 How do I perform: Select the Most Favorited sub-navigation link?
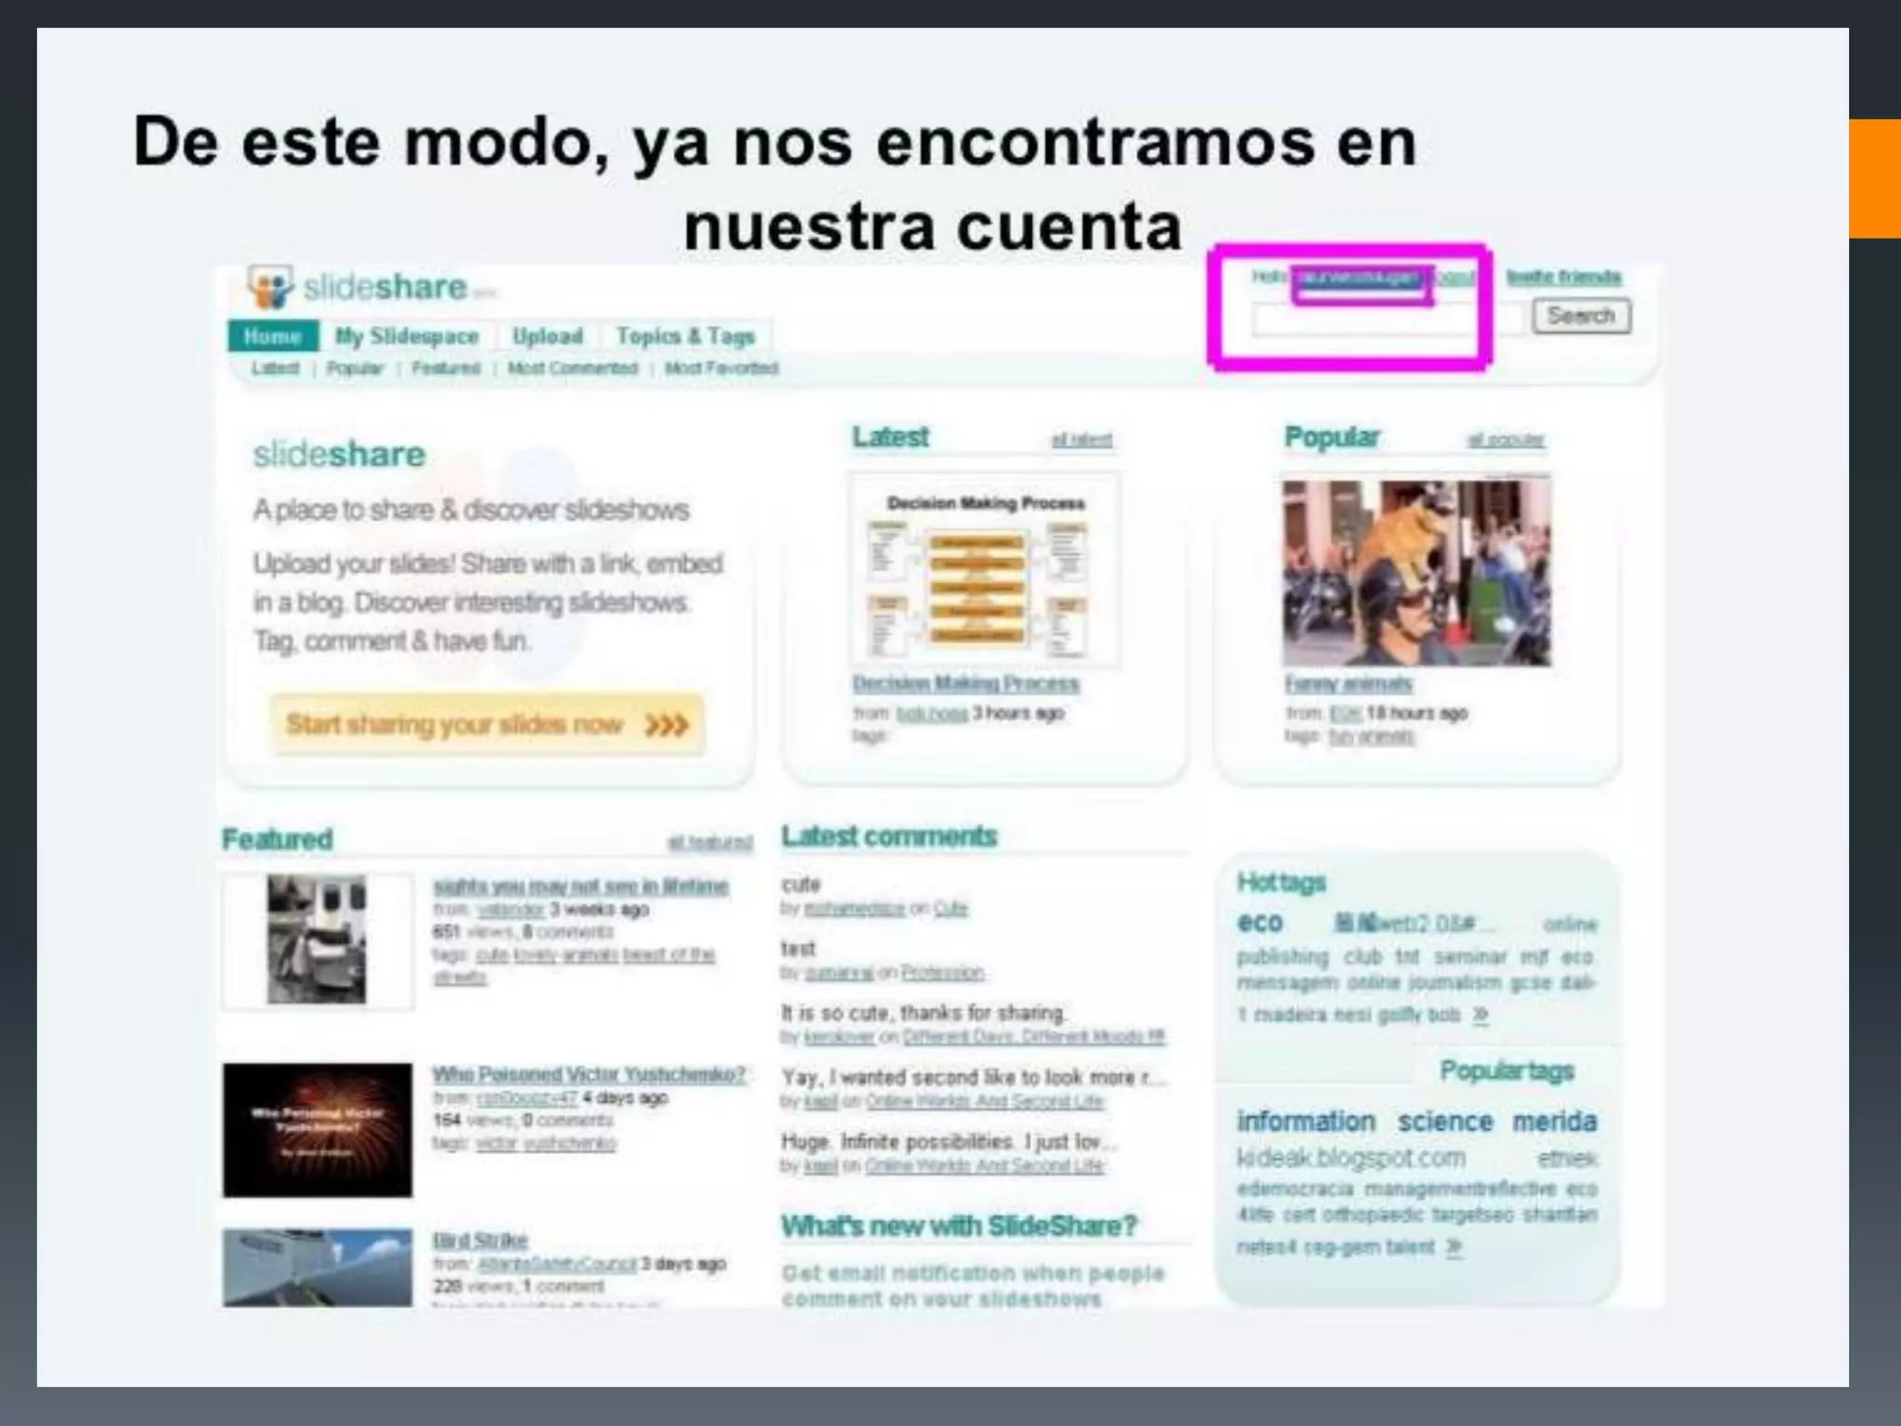(721, 369)
